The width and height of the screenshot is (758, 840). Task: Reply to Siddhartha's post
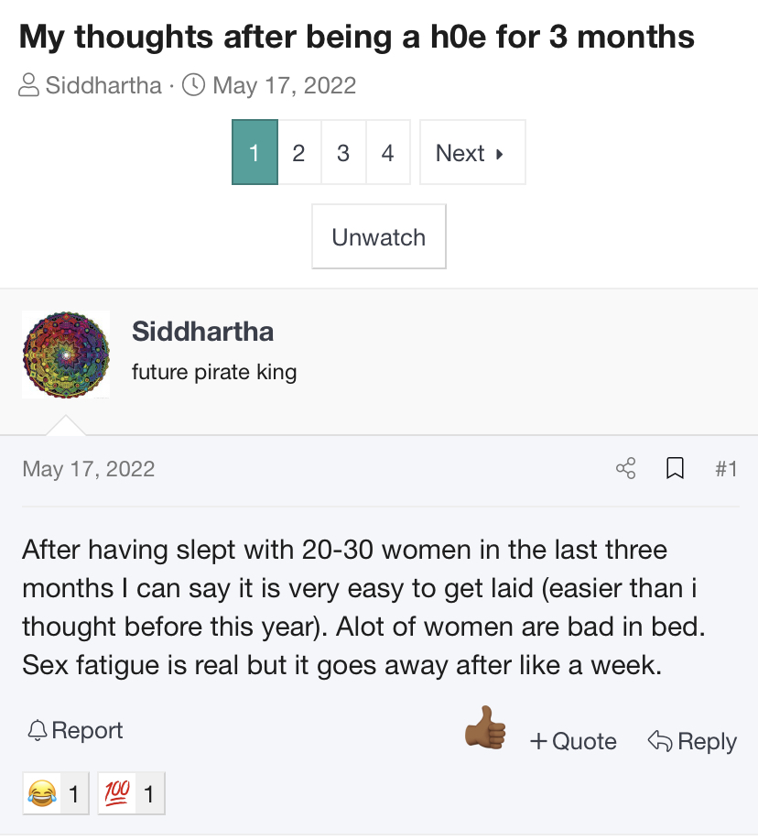(x=692, y=741)
